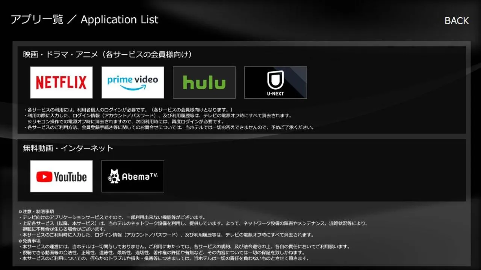Select the Hulu app tile

pos(204,82)
